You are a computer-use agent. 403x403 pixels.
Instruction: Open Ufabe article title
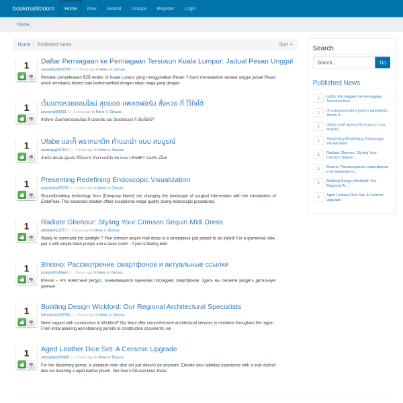pos(108,141)
